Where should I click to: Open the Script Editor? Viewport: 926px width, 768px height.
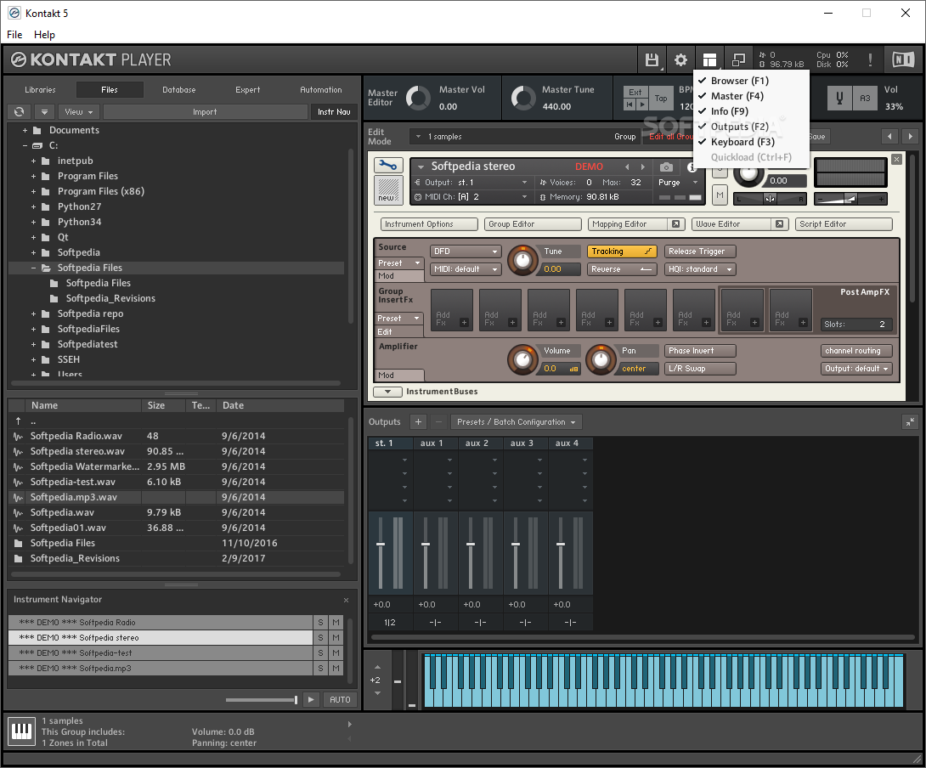(x=844, y=224)
